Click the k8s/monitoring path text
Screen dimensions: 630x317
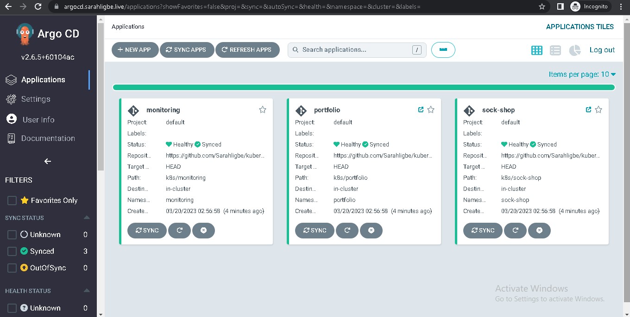coord(186,178)
